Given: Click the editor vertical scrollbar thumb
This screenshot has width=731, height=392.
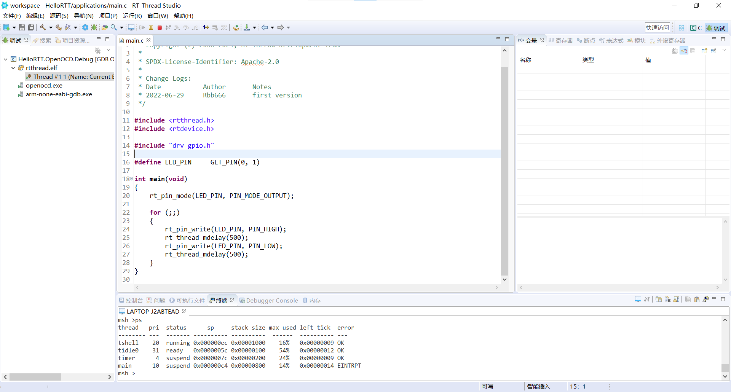Looking at the screenshot, I should pos(504,171).
